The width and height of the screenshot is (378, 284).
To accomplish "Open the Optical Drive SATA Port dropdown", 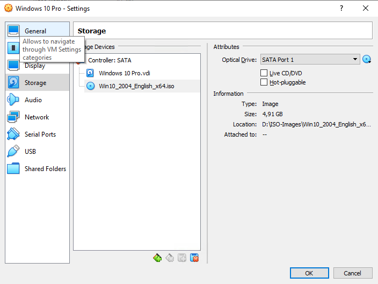I will pyautogui.click(x=310, y=59).
